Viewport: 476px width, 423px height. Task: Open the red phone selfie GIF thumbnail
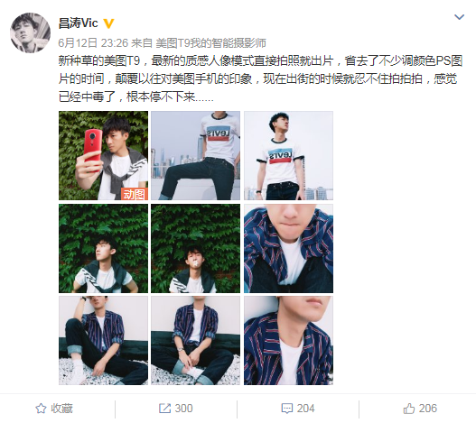(103, 155)
